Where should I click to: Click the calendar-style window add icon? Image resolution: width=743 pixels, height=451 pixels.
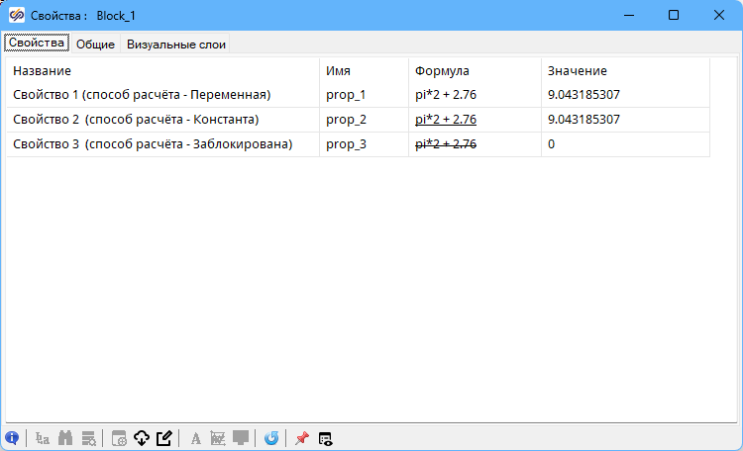click(118, 438)
